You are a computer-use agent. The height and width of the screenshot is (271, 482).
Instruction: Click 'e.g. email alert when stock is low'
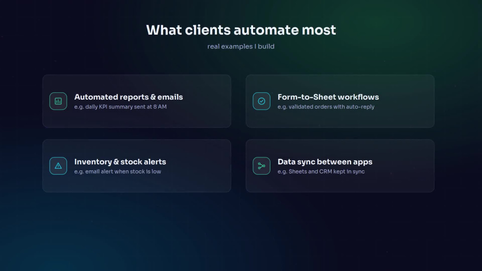point(118,171)
